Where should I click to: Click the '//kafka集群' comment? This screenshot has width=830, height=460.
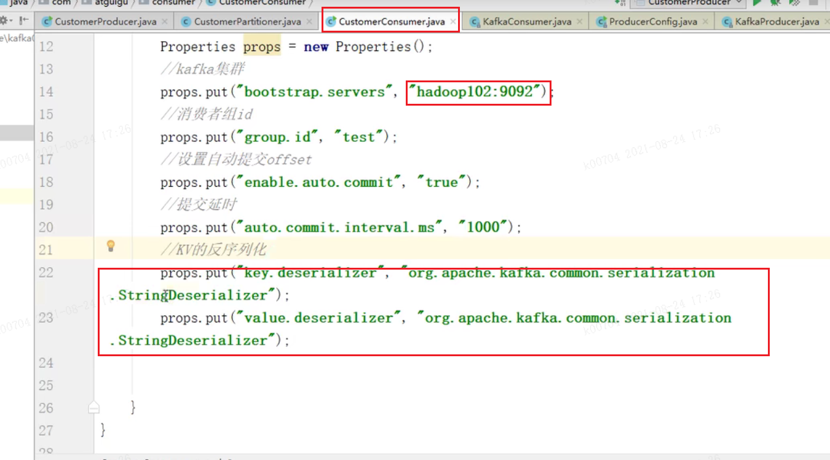pyautogui.click(x=202, y=69)
